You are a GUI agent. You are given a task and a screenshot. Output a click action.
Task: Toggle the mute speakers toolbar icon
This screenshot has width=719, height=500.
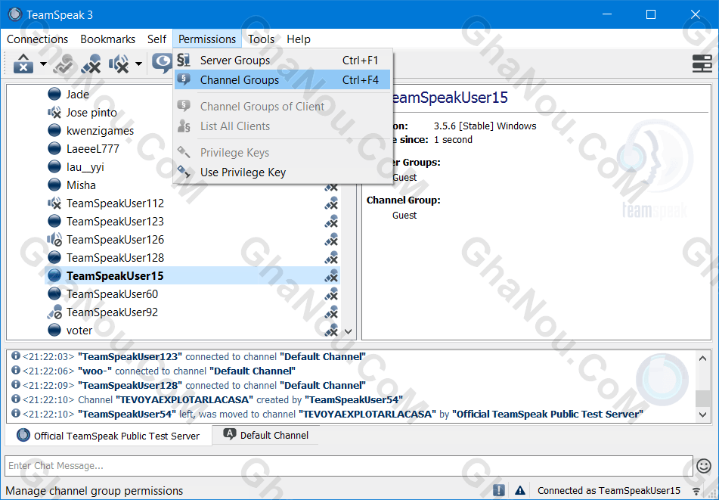pos(119,64)
